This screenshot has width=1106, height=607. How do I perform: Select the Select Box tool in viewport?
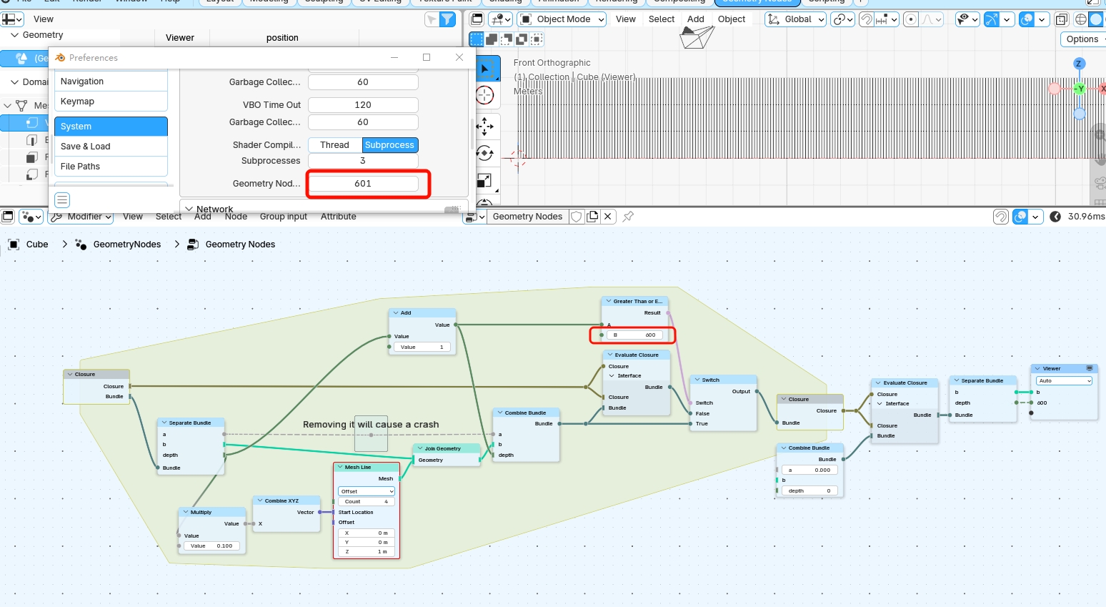click(486, 69)
